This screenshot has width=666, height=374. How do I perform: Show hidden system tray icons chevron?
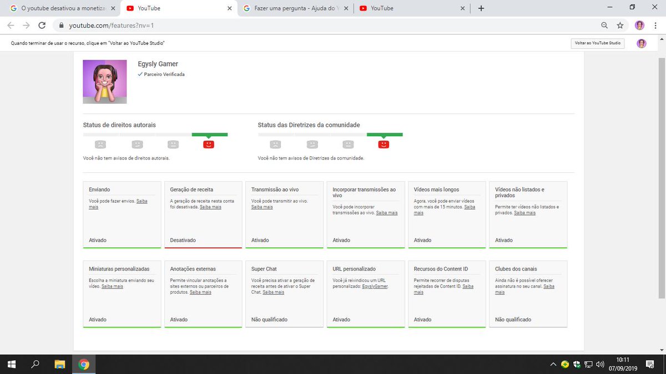pyautogui.click(x=553, y=364)
